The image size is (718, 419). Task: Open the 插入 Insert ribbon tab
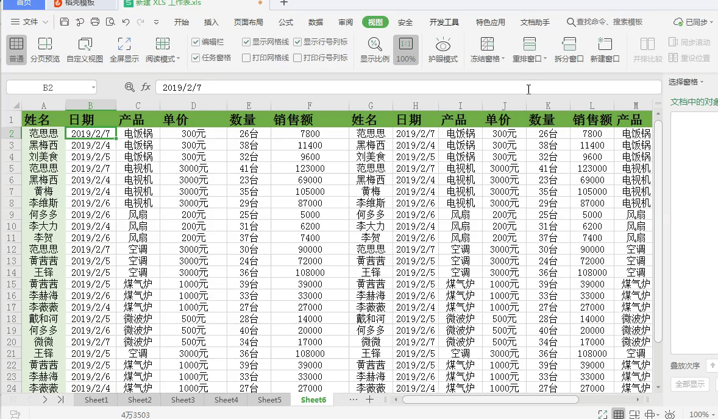click(211, 22)
